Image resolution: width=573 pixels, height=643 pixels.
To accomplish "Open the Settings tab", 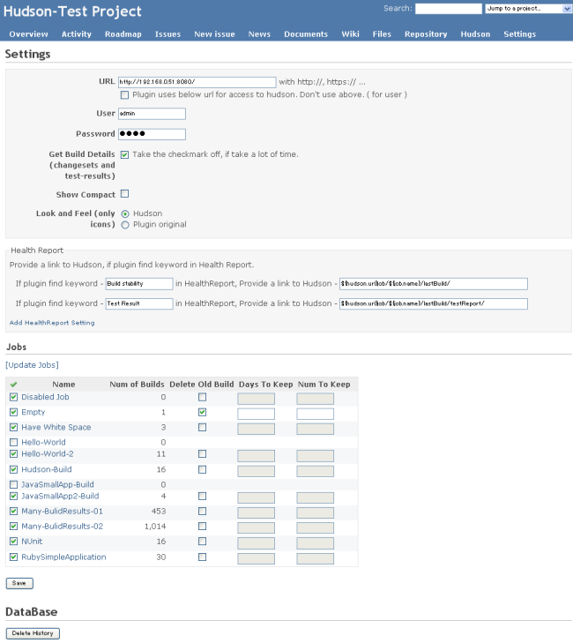I will pyautogui.click(x=520, y=34).
